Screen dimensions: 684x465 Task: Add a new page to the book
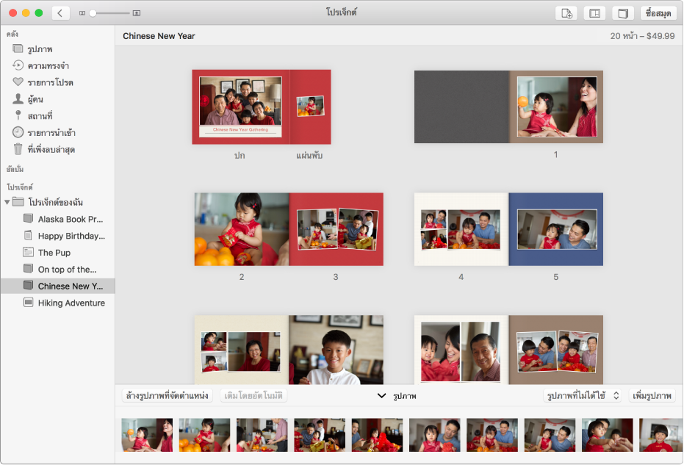pos(566,12)
